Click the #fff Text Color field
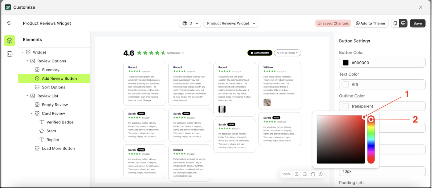This screenshot has width=432, height=188. point(382,84)
